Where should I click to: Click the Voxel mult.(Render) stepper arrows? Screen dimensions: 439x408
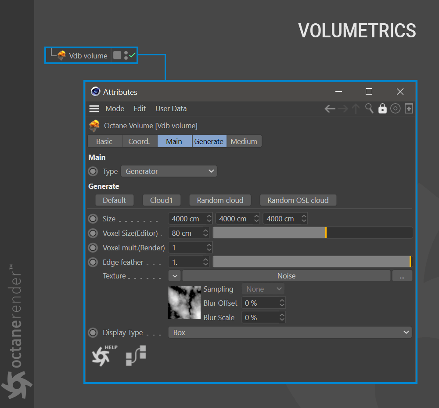click(209, 248)
